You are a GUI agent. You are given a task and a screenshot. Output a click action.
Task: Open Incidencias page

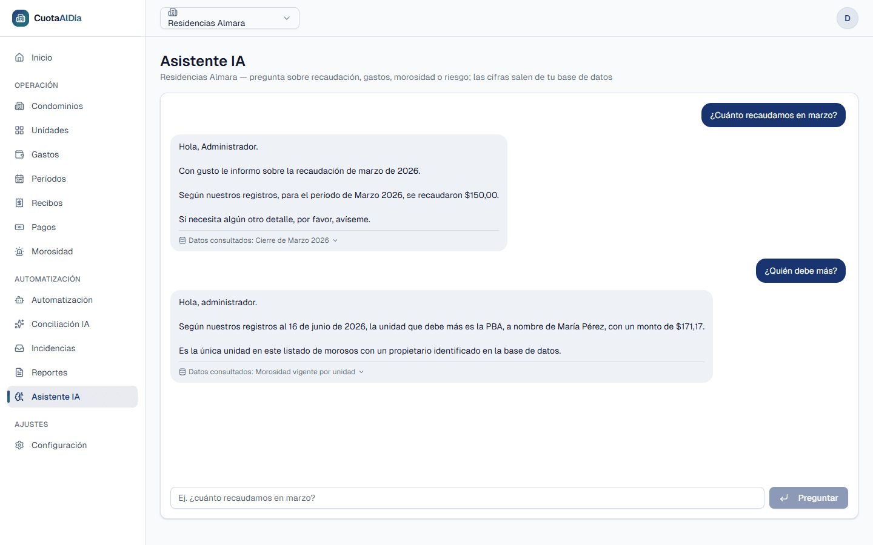tap(73, 348)
